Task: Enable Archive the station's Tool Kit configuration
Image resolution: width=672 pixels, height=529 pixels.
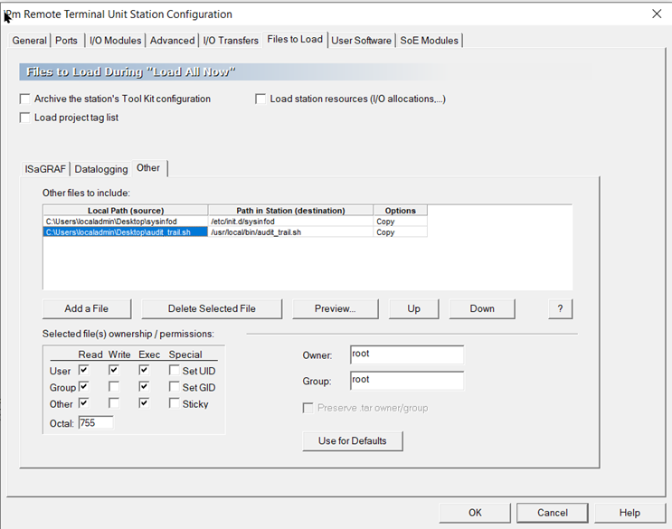Action: tap(25, 99)
